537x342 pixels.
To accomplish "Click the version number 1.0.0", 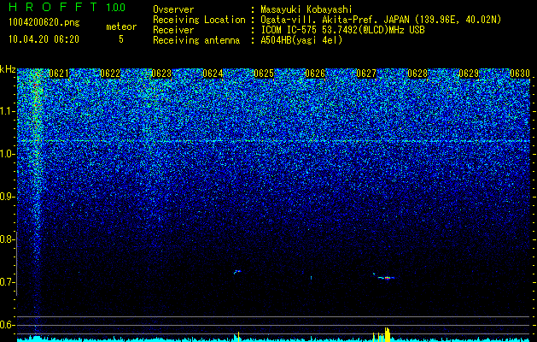I will pos(116,8).
